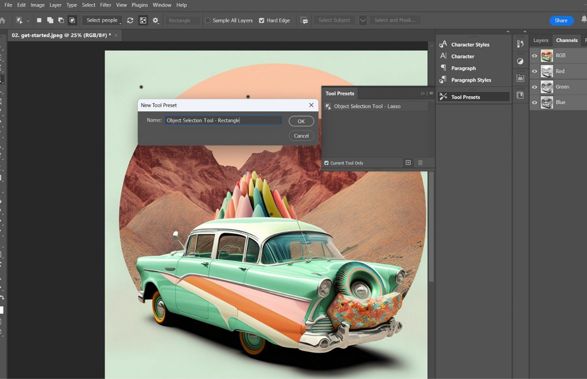587x379 pixels.
Task: Select the Add to selection icon
Action: pos(50,20)
